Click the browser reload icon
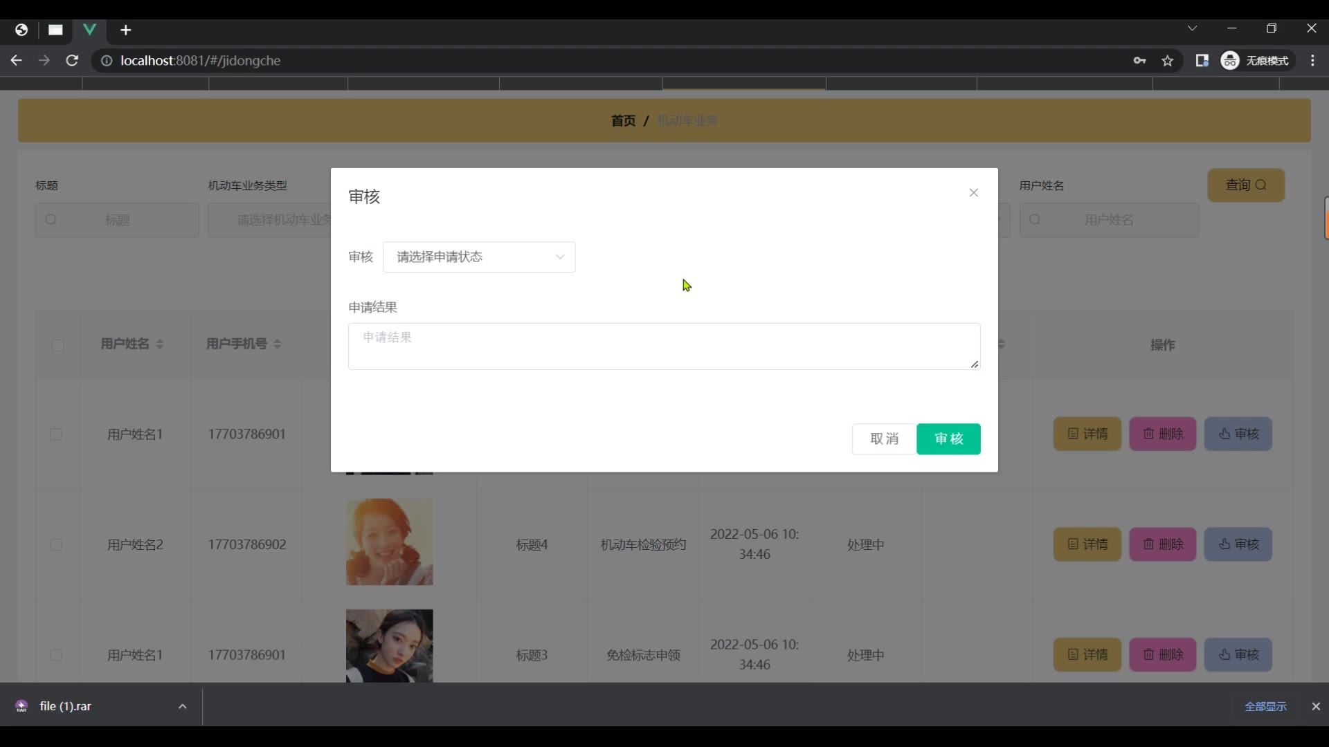1329x747 pixels. (72, 61)
